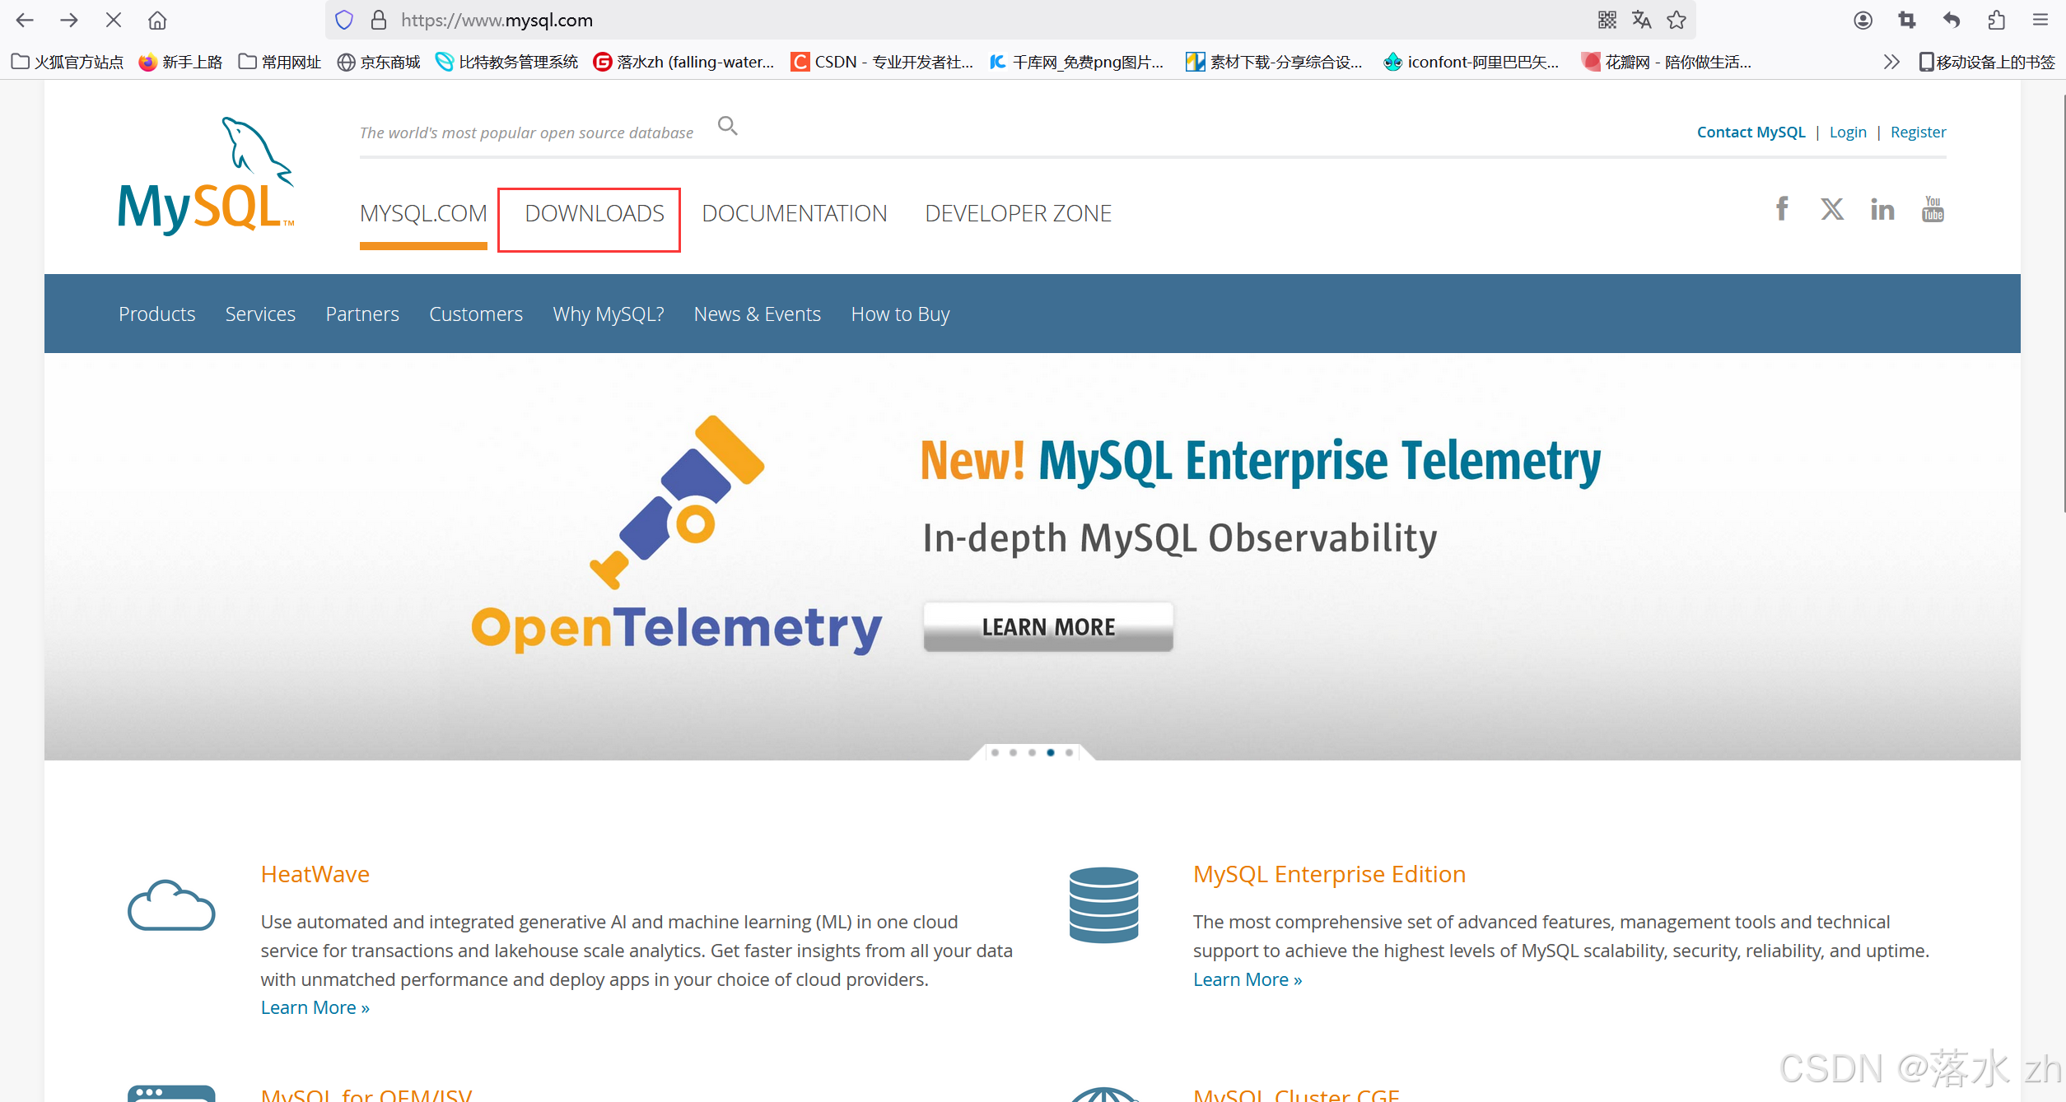Open the HeatWave heading link

[x=315, y=874]
